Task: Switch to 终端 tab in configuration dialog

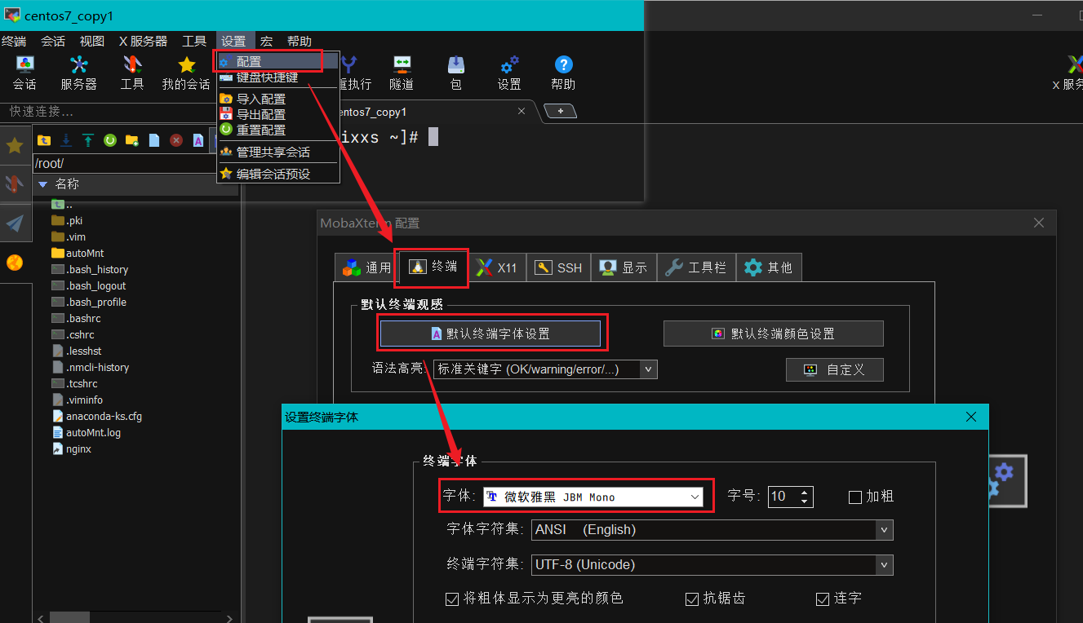Action: pos(433,267)
